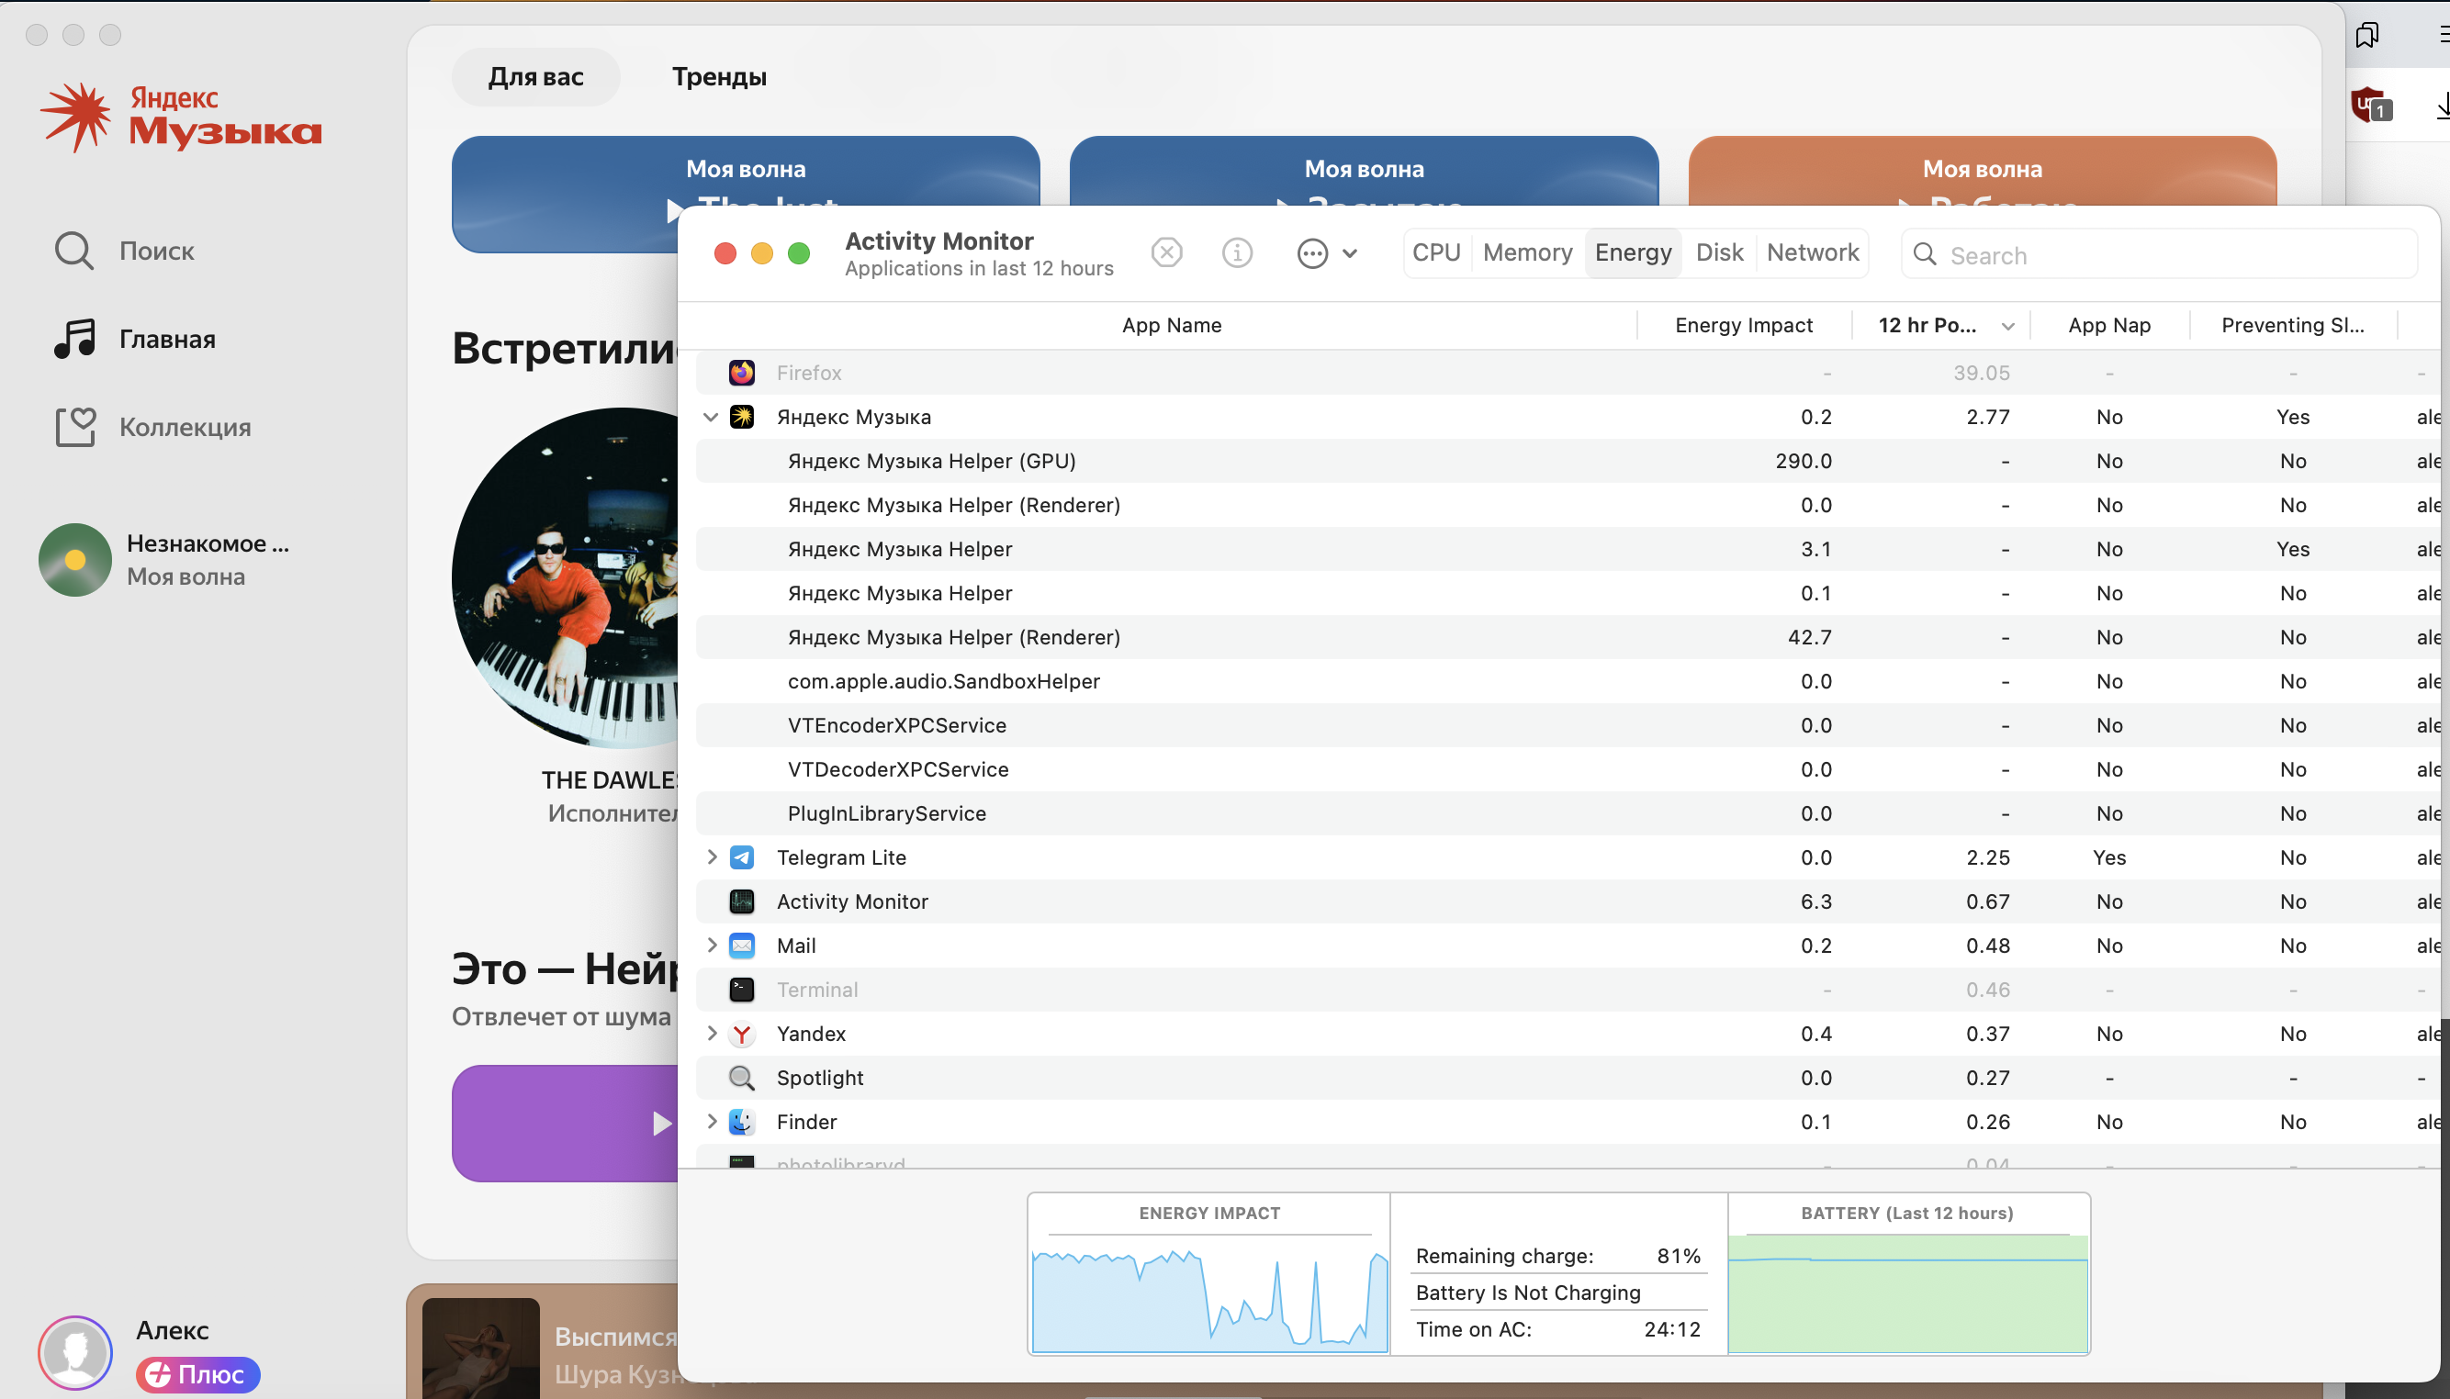The height and width of the screenshot is (1399, 2450).
Task: Click the Spotlight magnifier icon in the list
Action: 741,1078
